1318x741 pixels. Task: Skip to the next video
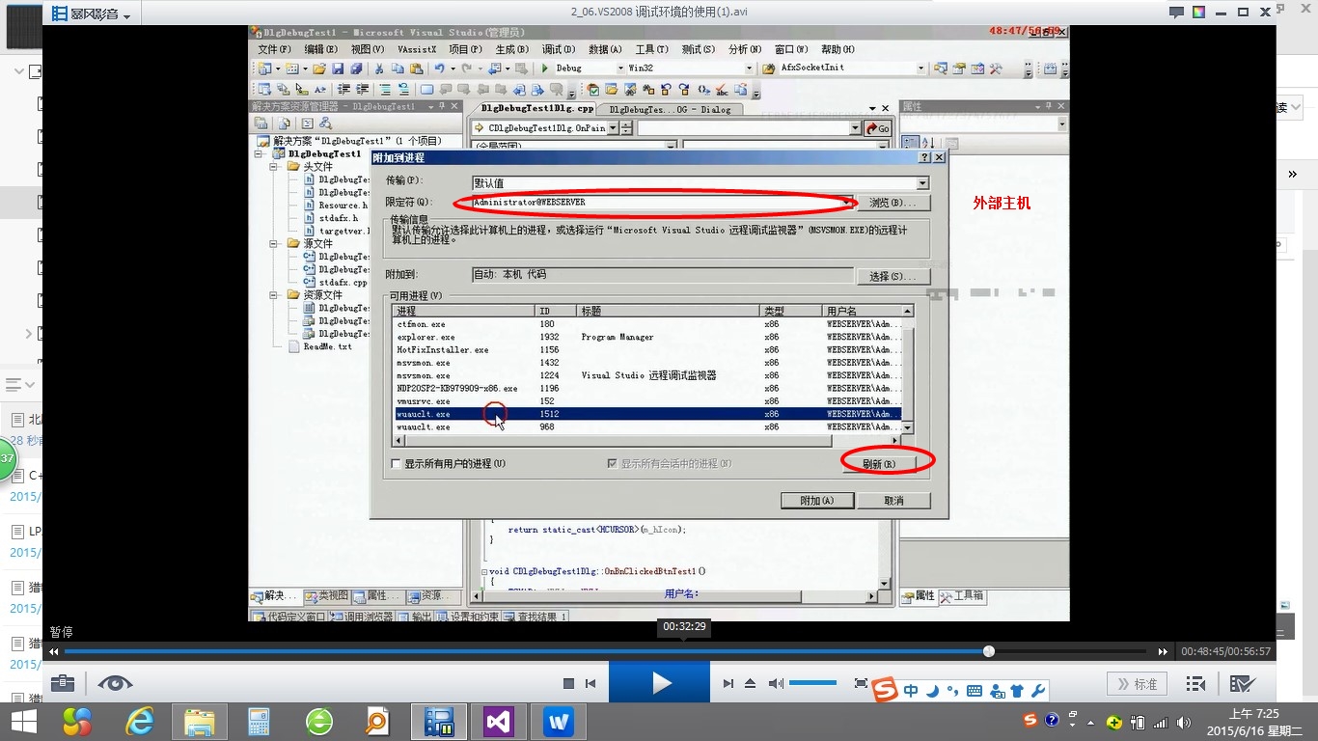tap(728, 684)
